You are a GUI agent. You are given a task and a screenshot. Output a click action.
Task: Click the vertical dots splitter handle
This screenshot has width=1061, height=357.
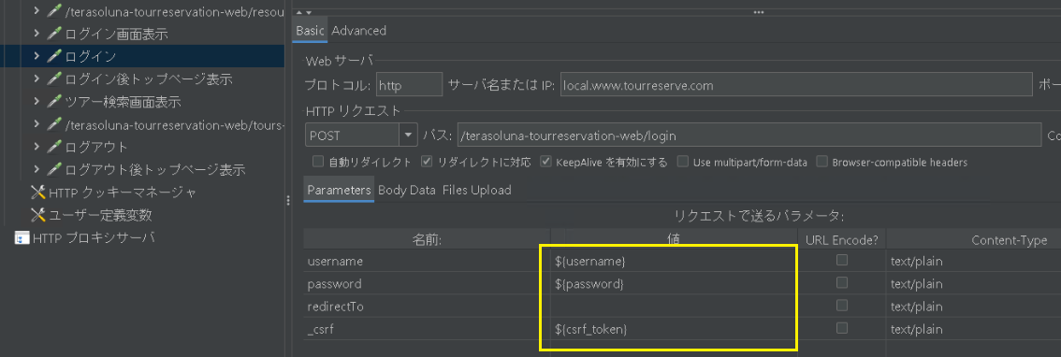[288, 201]
